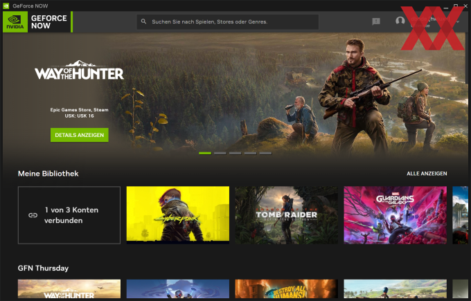471x301 pixels.
Task: Open the 1 von 3 Konten verbunden tile
Action: (x=69, y=215)
